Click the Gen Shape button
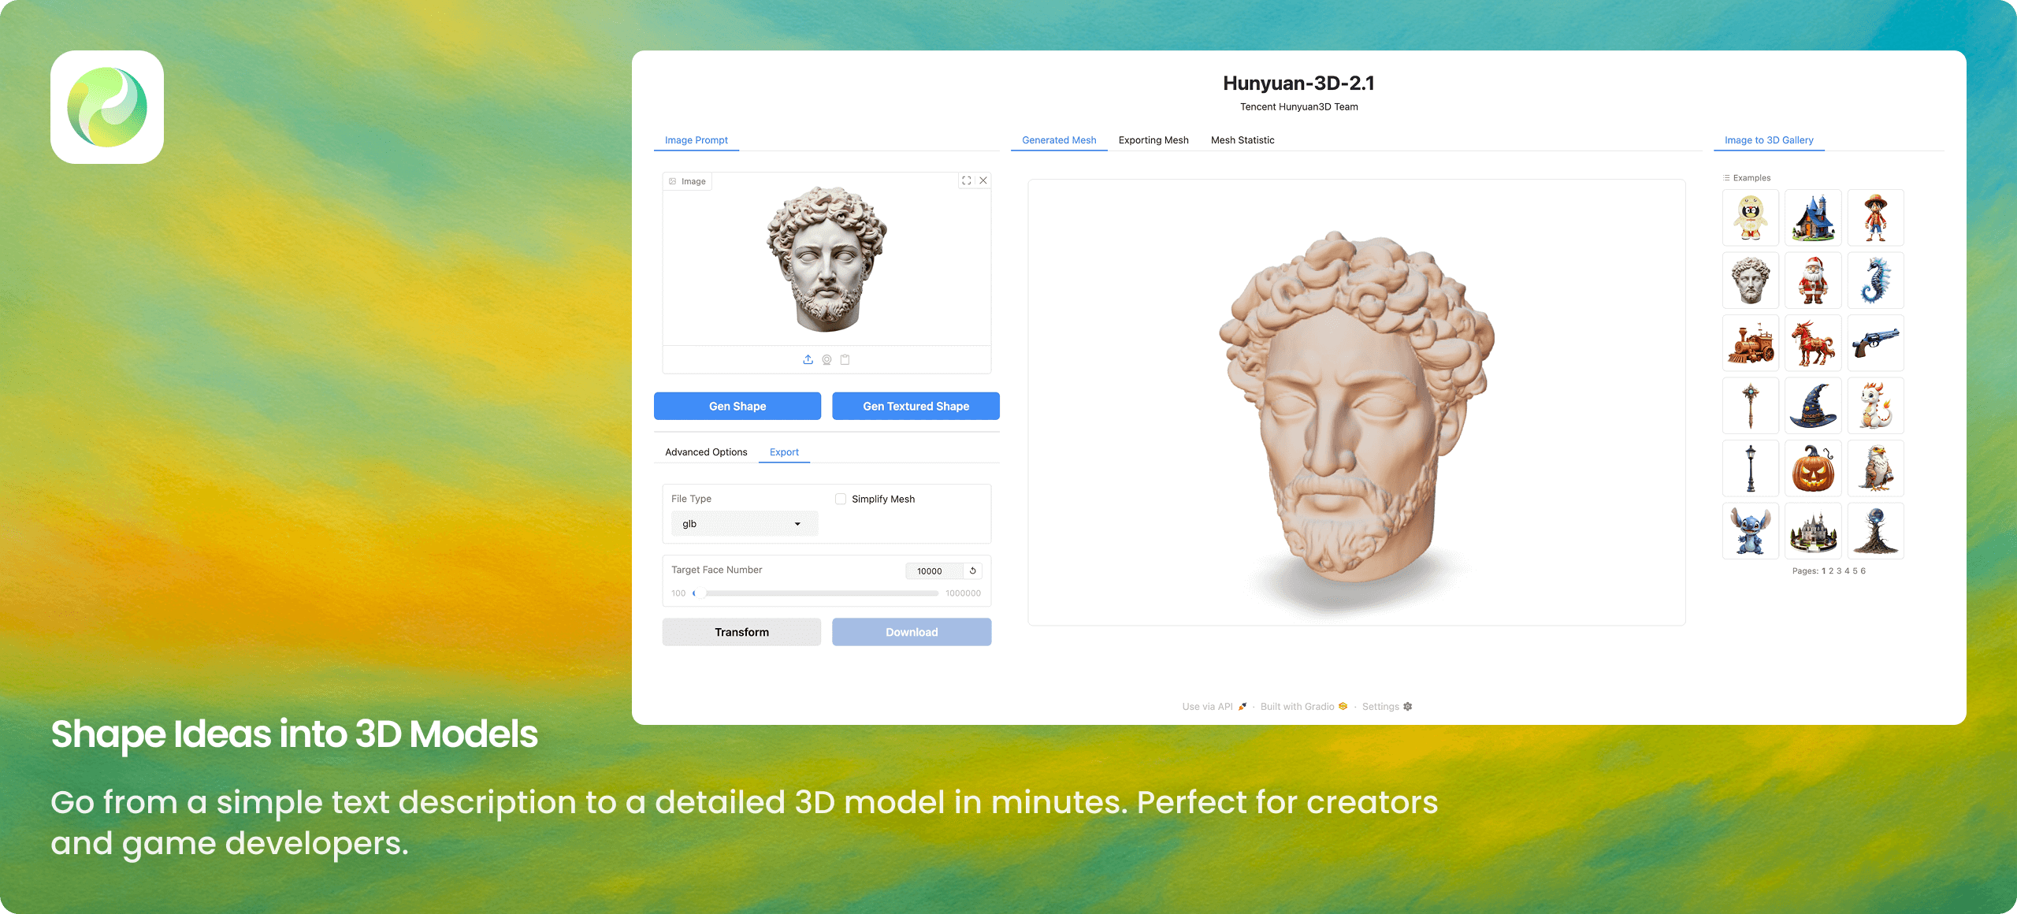 pyautogui.click(x=737, y=406)
